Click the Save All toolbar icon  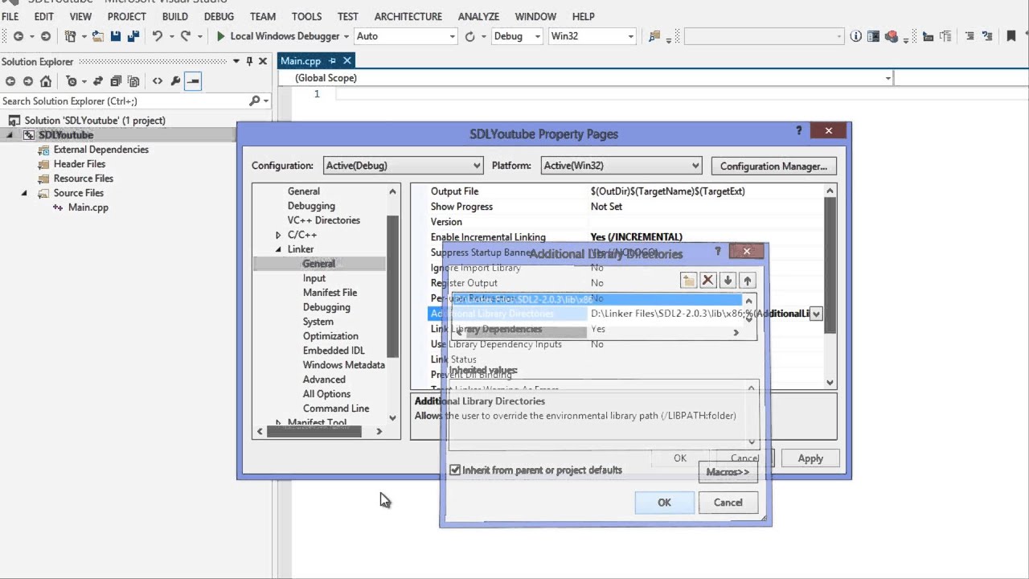point(133,36)
